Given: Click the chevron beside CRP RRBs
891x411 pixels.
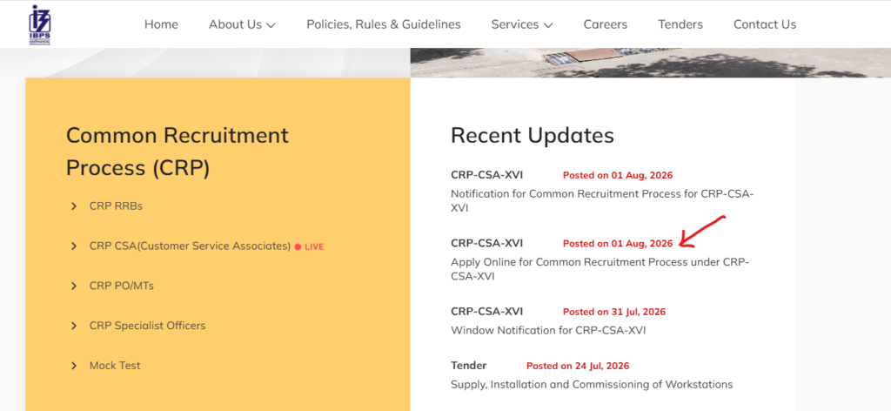Looking at the screenshot, I should 74,205.
